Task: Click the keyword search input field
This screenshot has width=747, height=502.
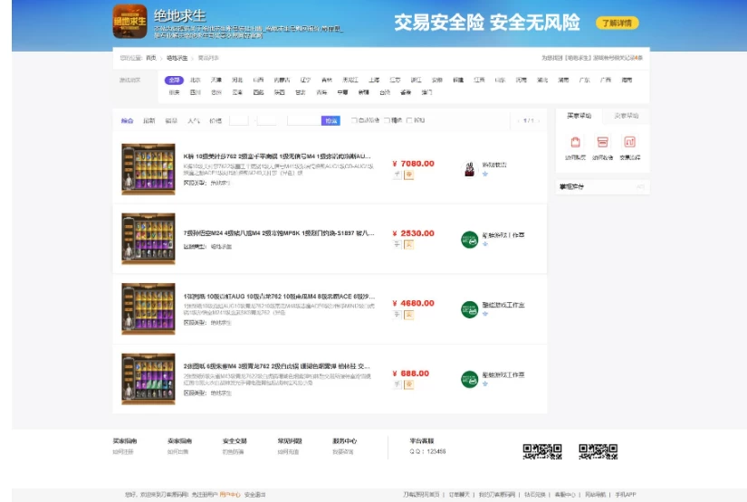Action: pyautogui.click(x=304, y=120)
